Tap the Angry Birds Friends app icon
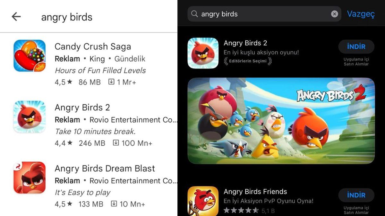Image resolution: width=385 pixels, height=216 pixels. (x=203, y=201)
